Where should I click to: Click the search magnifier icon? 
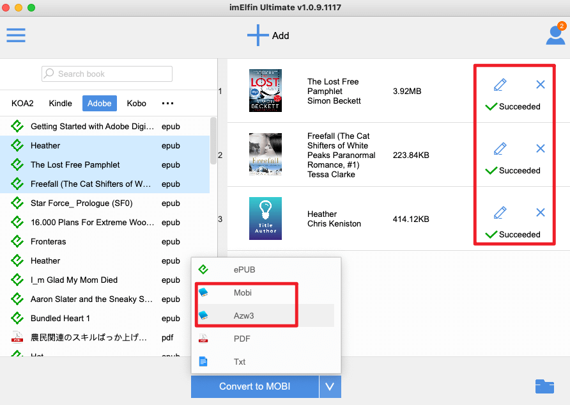coord(49,74)
